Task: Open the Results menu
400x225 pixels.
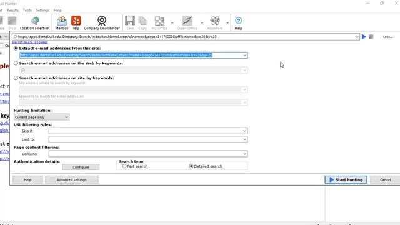Action: click(x=12, y=10)
